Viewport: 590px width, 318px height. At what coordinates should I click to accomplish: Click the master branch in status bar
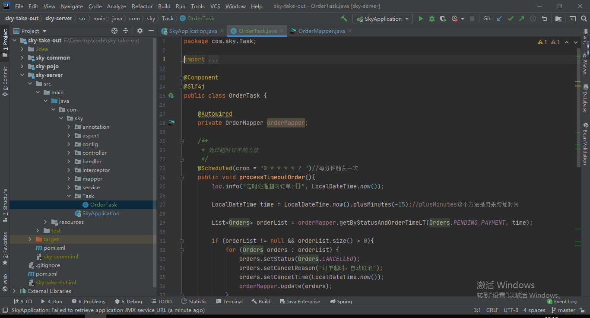(566, 310)
